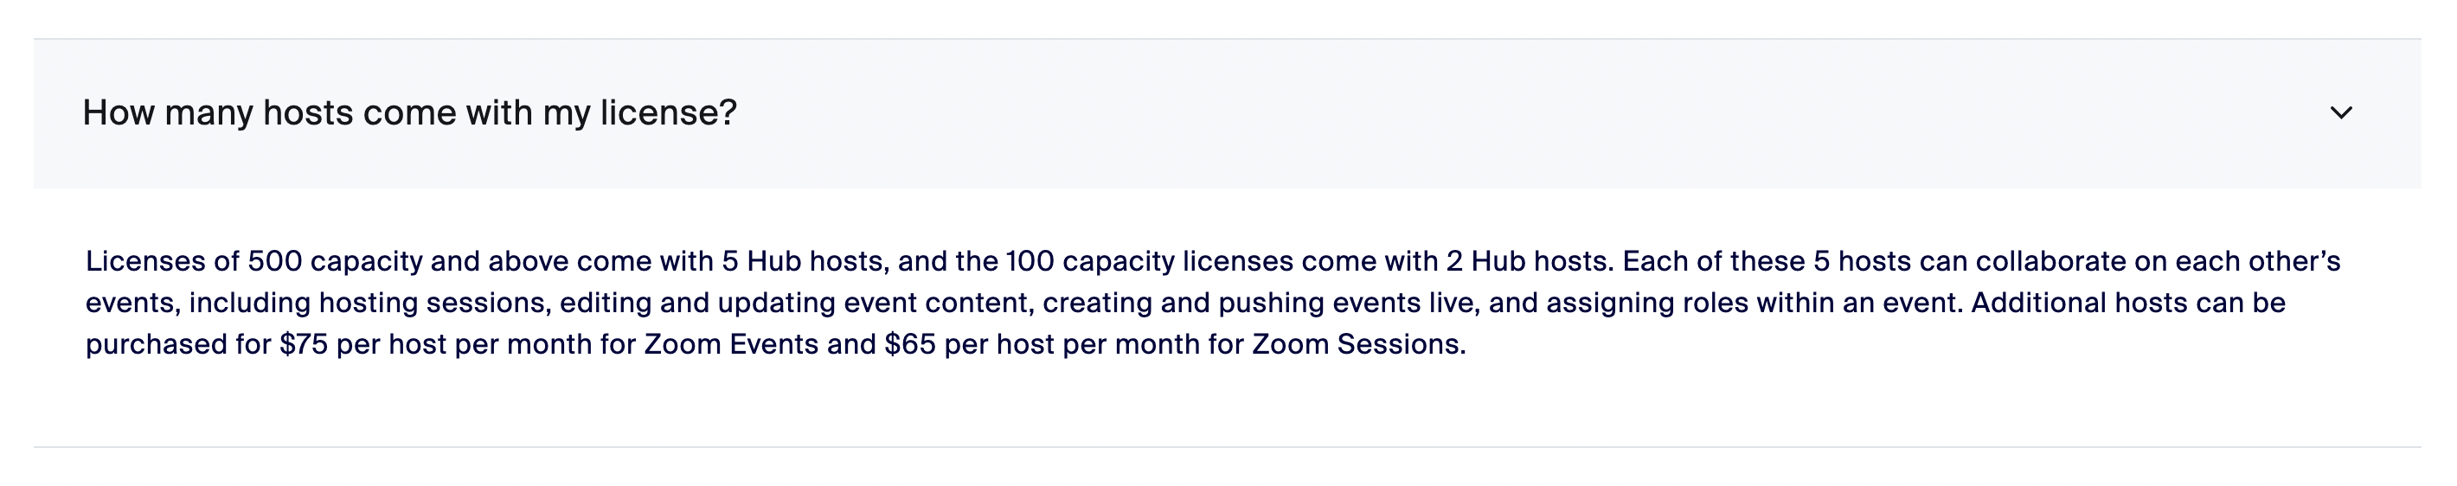Click the "hosting sessions" phrase
This screenshot has height=486, width=2457.
434,303
